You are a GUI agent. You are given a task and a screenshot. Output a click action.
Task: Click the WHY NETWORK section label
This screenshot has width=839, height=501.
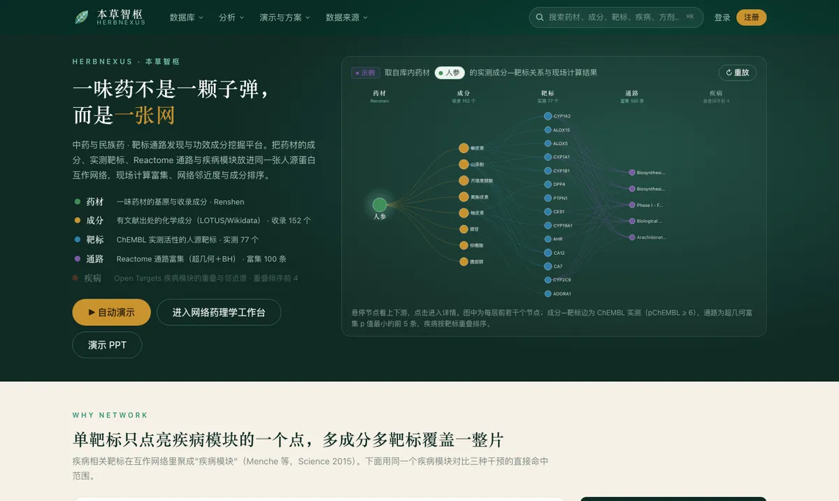110,415
